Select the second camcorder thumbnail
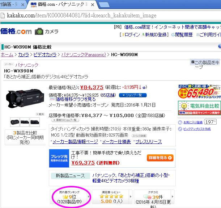Image resolution: width=221 pixels, height=208 pixels. click(x=25, y=122)
